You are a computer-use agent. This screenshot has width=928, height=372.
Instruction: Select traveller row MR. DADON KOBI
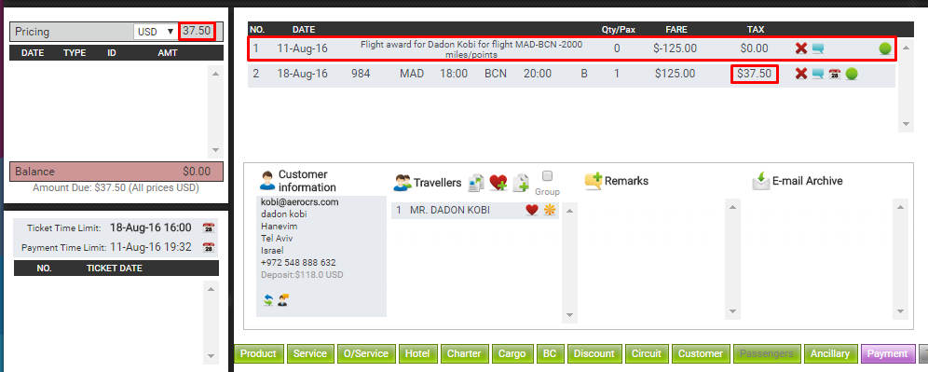tap(474, 210)
